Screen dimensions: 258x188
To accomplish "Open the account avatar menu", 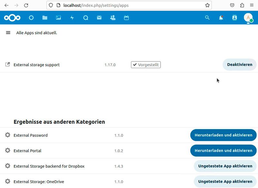I will point(248,18).
